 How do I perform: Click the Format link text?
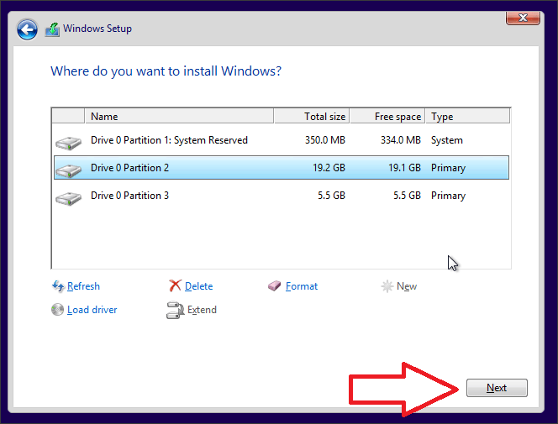click(302, 286)
